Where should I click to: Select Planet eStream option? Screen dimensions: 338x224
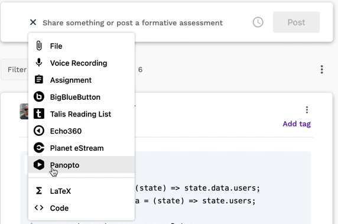coord(82,148)
